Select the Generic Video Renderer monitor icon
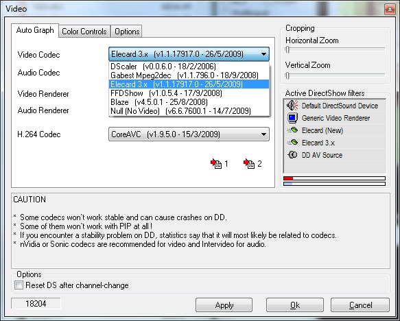 coord(292,118)
